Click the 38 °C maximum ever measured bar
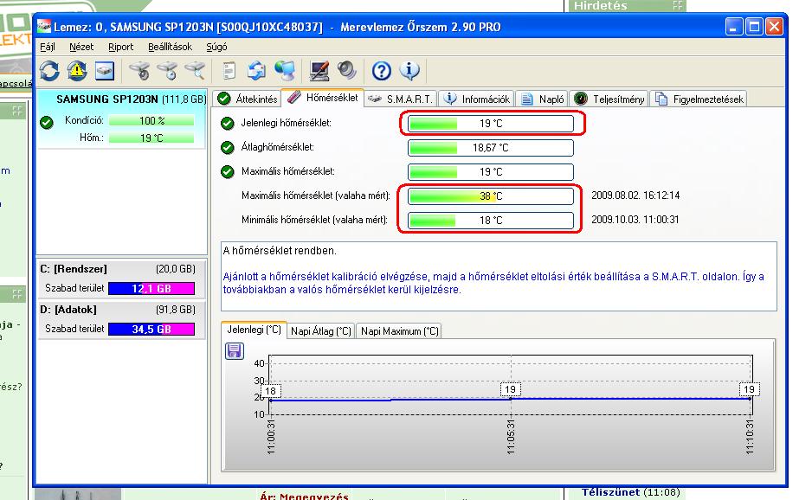Image resolution: width=812 pixels, height=500 pixels. [x=491, y=196]
